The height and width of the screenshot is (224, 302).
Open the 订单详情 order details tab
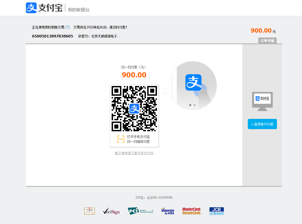pyautogui.click(x=267, y=41)
